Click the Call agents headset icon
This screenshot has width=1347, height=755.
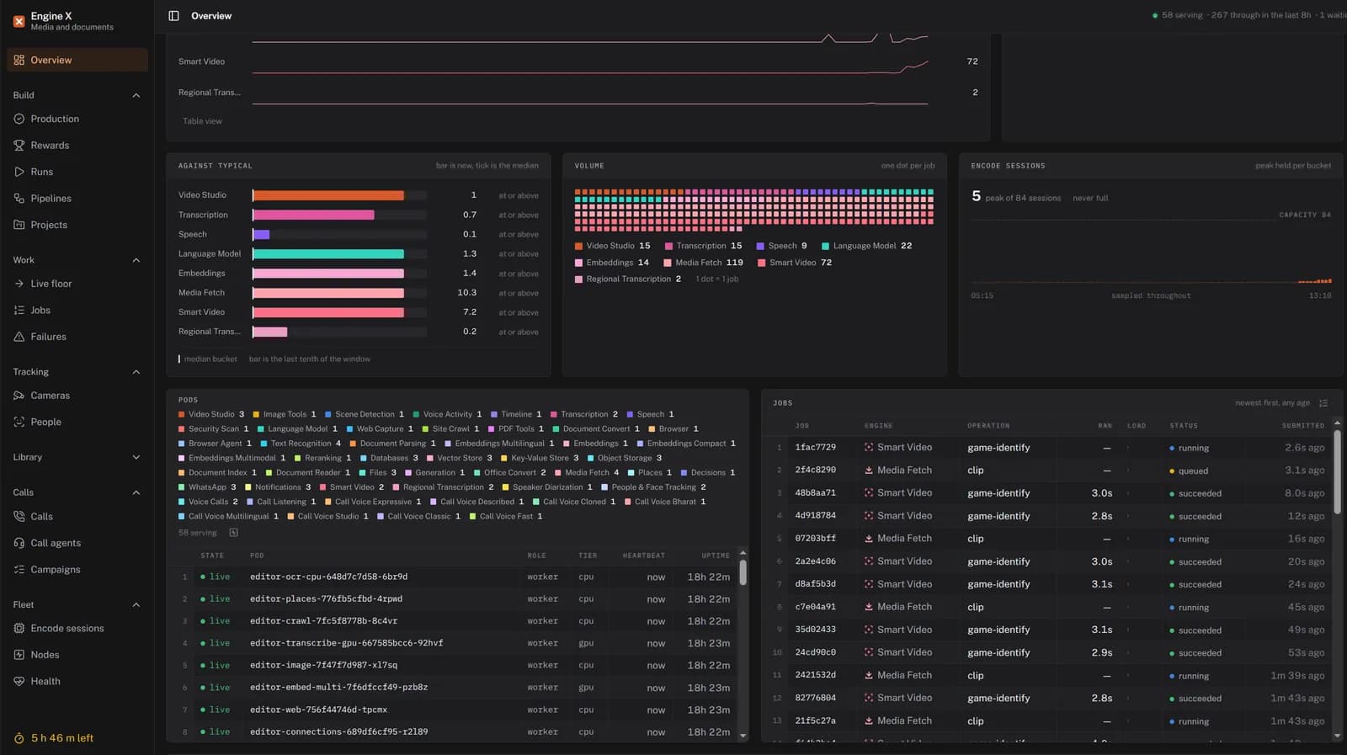19,543
